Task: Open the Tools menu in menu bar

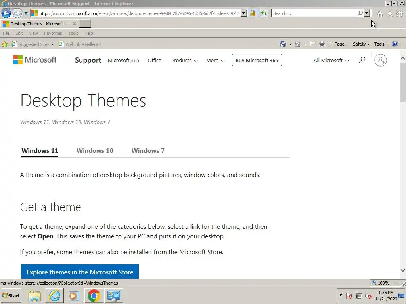Action: coord(73,33)
